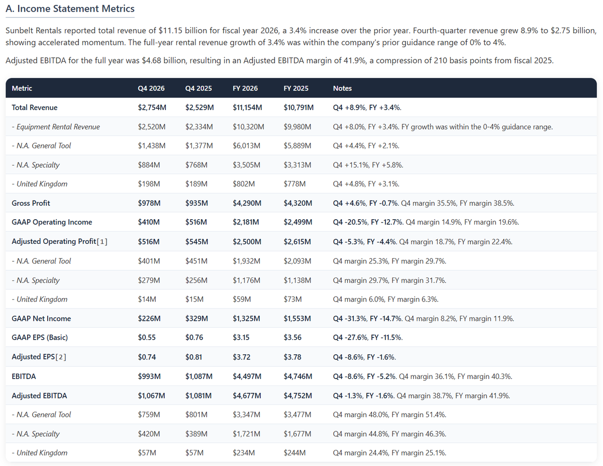603x466 pixels.
Task: Click the '$1,721M' Specialty EBITDA cell
Action: tap(246, 434)
